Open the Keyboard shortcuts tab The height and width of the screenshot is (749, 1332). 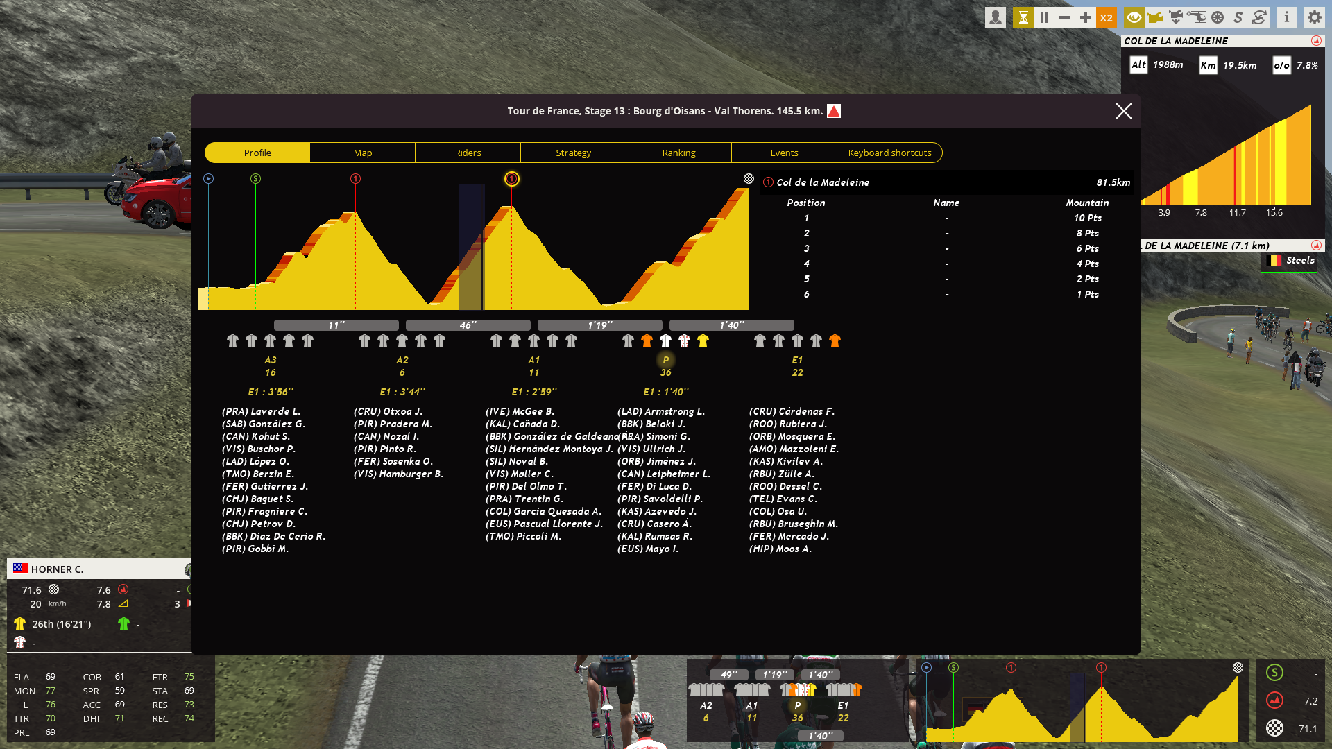coord(890,153)
